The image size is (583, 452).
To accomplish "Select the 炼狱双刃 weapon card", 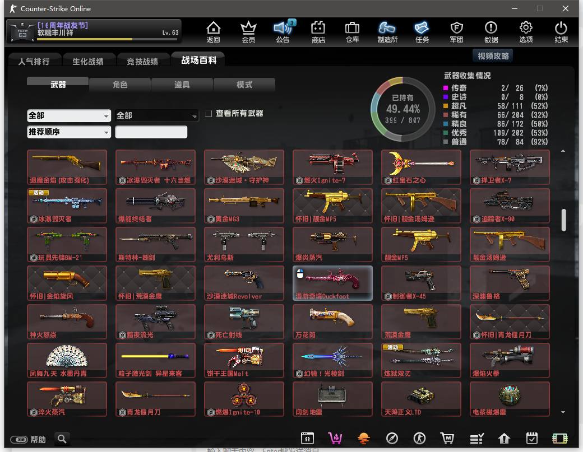I will [x=421, y=360].
